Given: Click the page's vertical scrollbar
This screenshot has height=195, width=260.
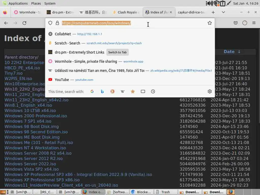Looking at the screenshot, I should pos(259,75).
